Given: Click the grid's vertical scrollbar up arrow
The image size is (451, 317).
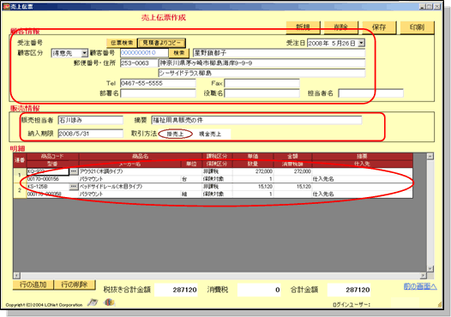Looking at the screenshot, I should click(x=430, y=156).
